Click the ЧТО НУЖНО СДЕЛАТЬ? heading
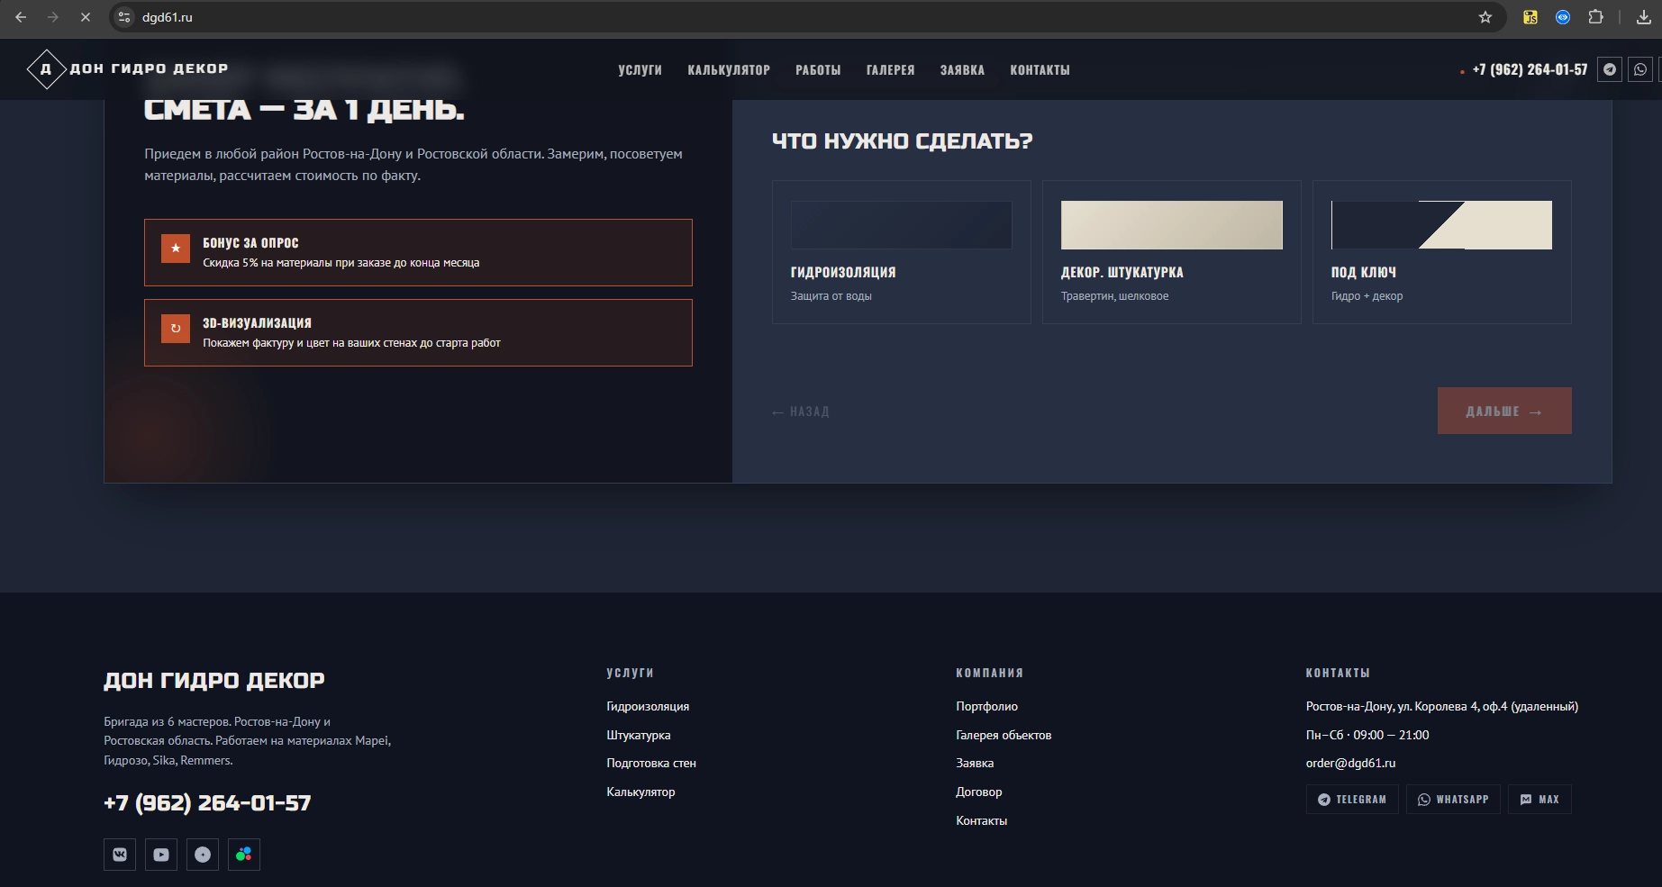The width and height of the screenshot is (1662, 887). tap(902, 141)
